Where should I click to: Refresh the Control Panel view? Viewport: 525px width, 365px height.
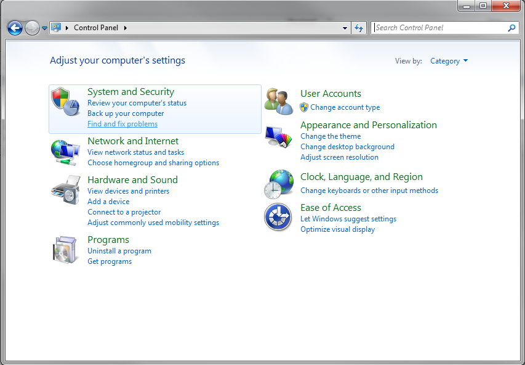(359, 28)
